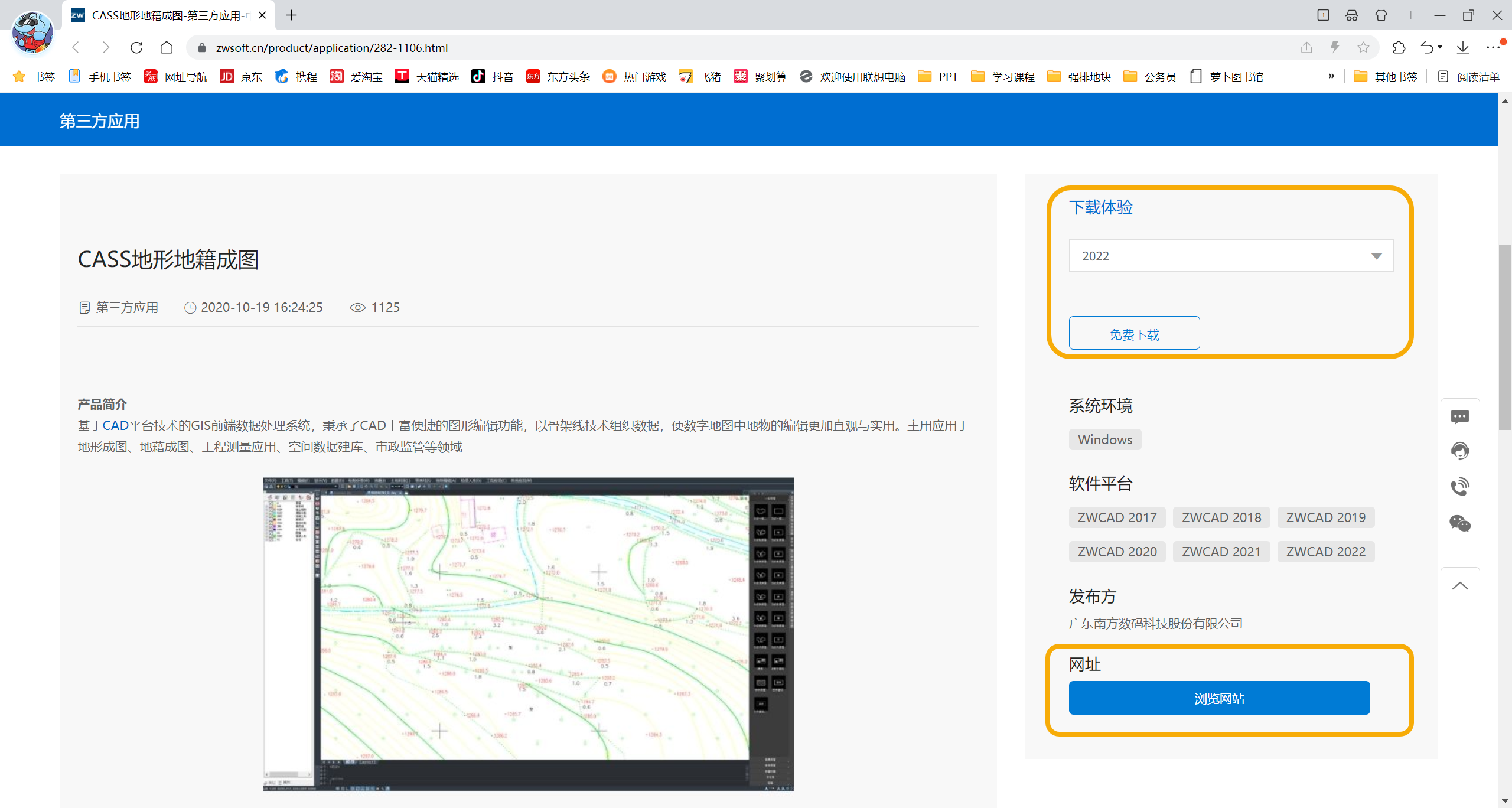Screen dimensions: 1512x808
Task: Open the version 2022 dropdown
Action: [1231, 256]
